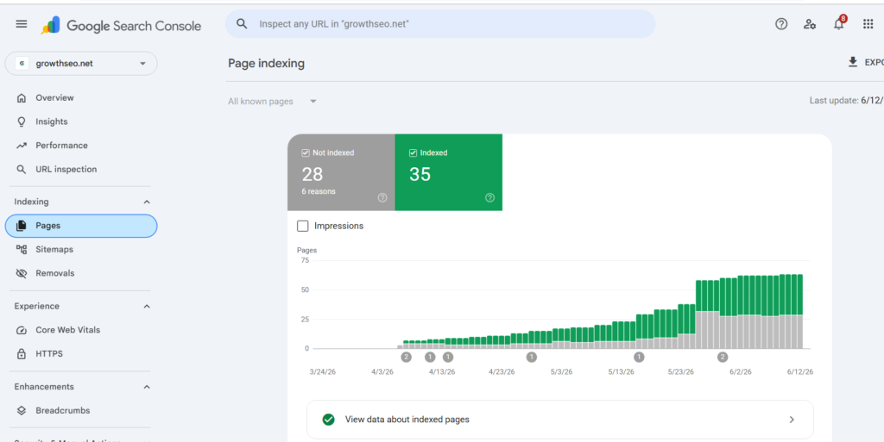Viewport: 884px width, 442px height.
Task: Click the Page indexing heading
Action: [x=266, y=64]
